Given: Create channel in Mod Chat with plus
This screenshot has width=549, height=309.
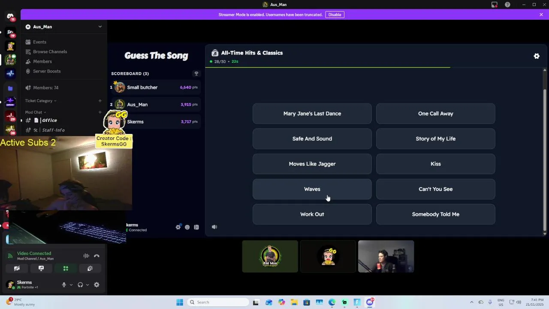Looking at the screenshot, I should 100,112.
